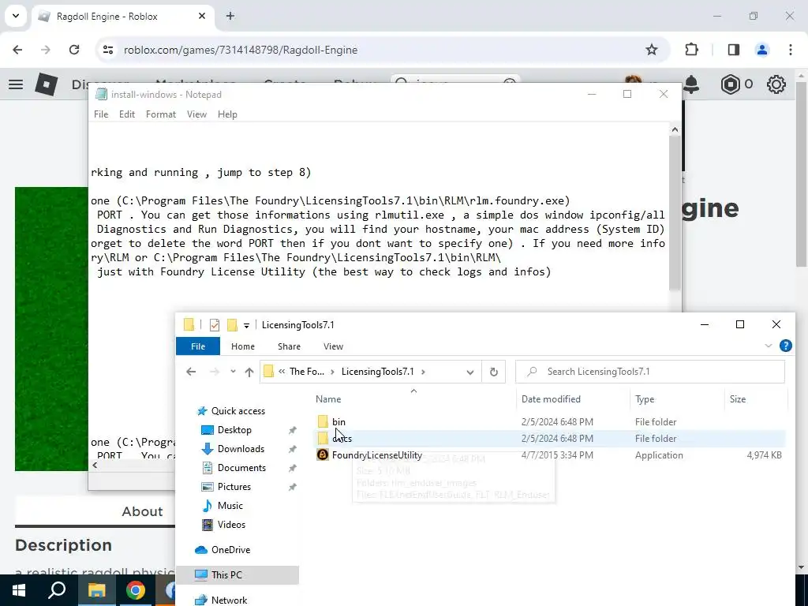Open the View menu in Notepad
Screen dimensions: 808x606
click(196, 114)
